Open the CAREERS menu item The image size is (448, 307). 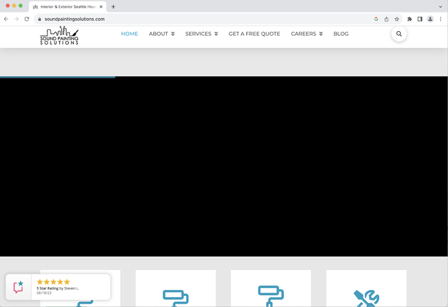pyautogui.click(x=303, y=34)
